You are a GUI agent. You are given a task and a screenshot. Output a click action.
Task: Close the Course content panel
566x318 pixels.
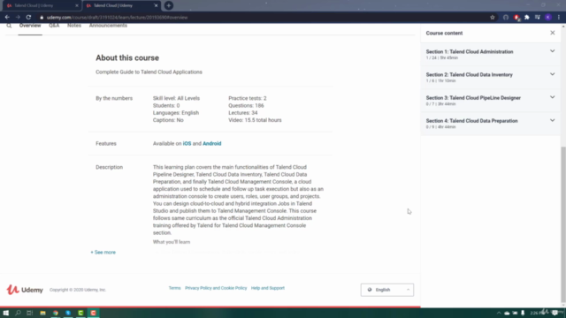pyautogui.click(x=552, y=33)
